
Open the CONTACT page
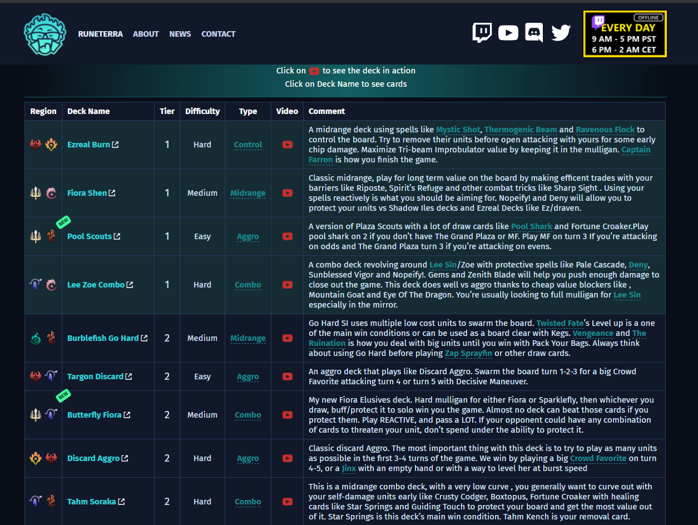tap(219, 34)
